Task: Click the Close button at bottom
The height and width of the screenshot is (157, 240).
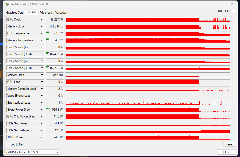Action: coord(227,152)
